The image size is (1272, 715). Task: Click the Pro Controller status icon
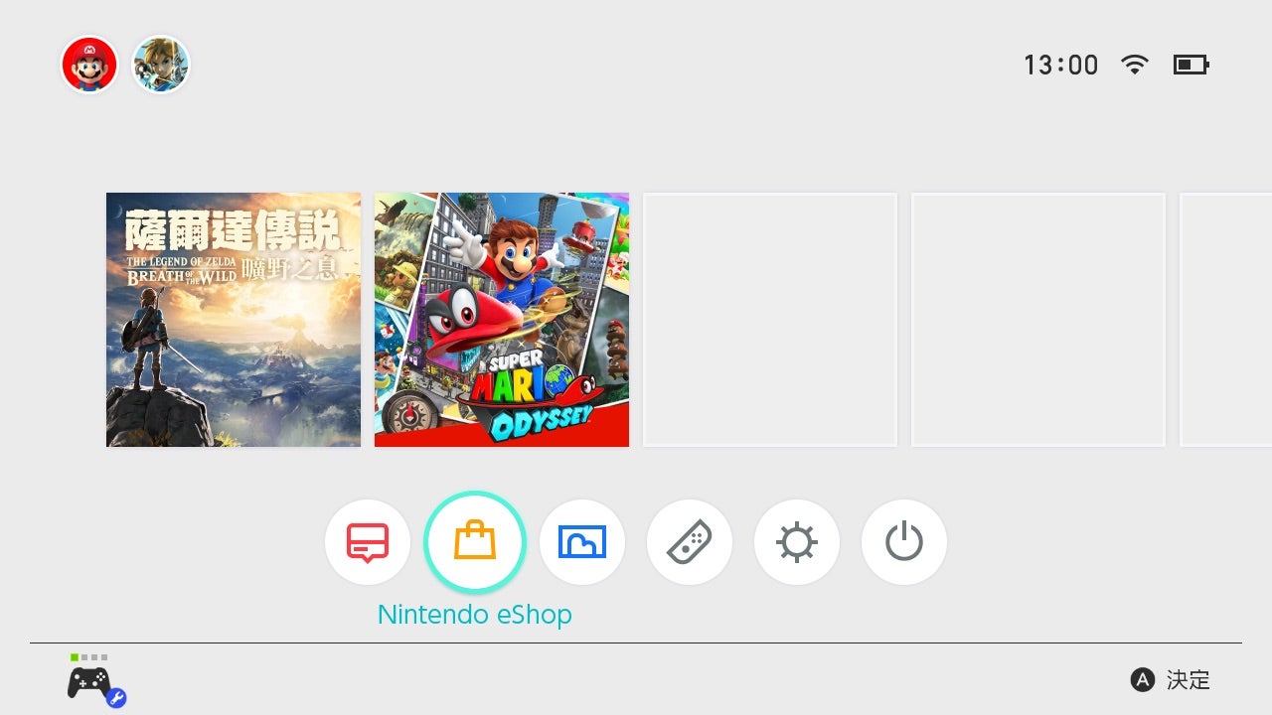96,684
